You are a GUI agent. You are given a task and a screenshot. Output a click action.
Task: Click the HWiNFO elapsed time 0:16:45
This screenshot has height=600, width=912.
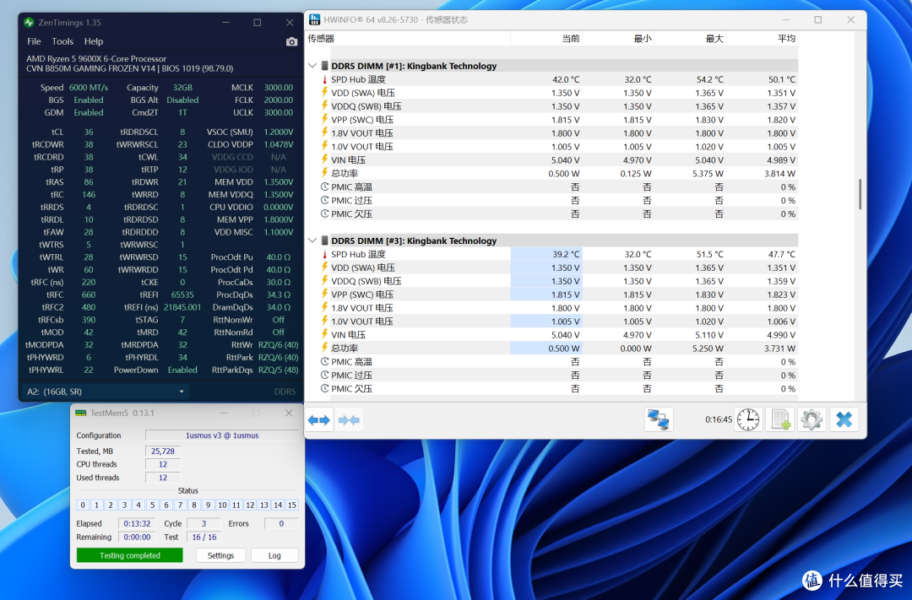tap(719, 419)
